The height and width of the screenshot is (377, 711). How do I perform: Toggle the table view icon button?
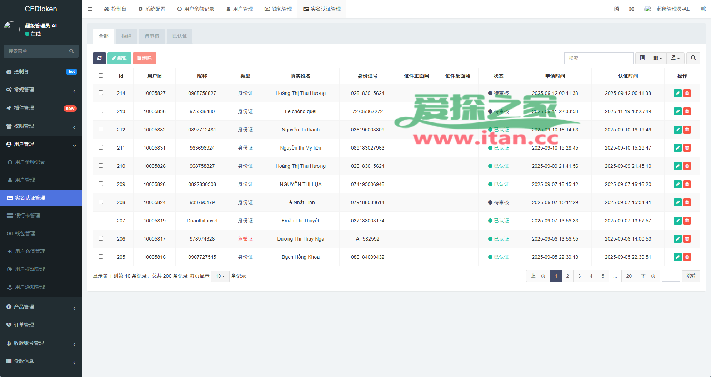click(642, 58)
